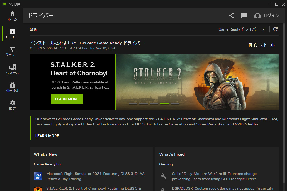Minimize the NVIDIA app window
Viewport: 287px width, 191px height.
click(270, 4)
